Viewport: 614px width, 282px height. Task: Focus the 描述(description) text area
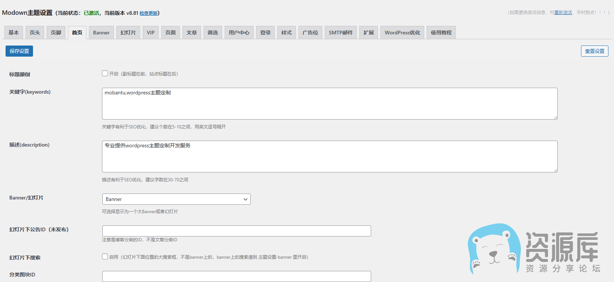coord(329,157)
